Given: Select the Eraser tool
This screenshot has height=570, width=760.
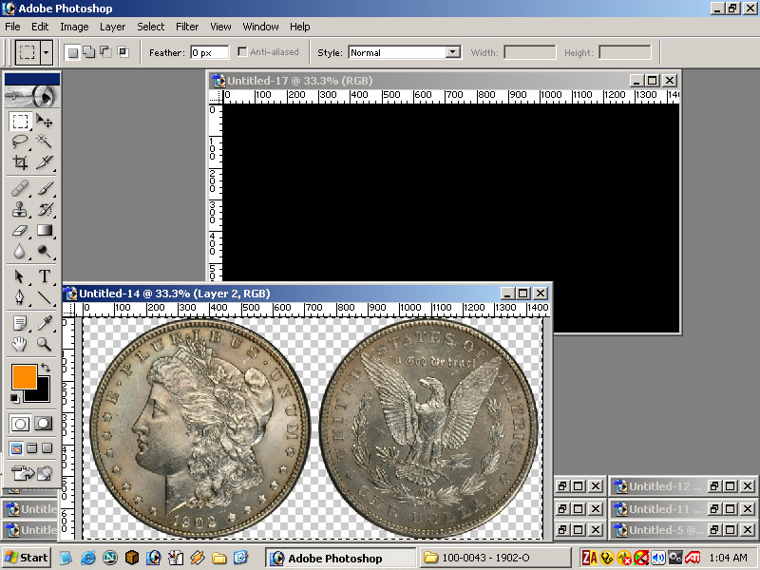Looking at the screenshot, I should click(20, 230).
